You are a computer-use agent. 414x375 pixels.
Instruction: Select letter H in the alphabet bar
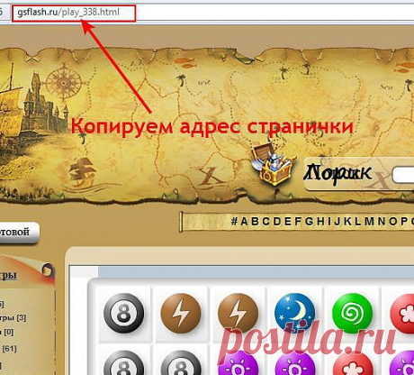(320, 222)
